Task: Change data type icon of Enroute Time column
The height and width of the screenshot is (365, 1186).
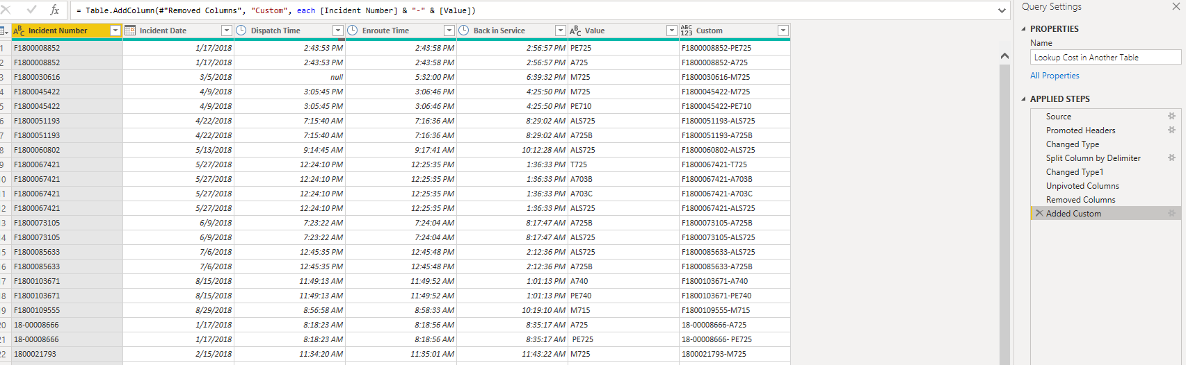Action: (x=353, y=31)
